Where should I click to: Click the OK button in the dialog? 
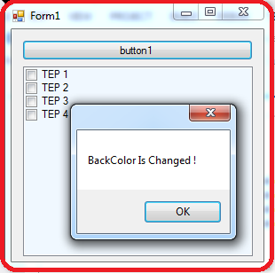tap(183, 212)
